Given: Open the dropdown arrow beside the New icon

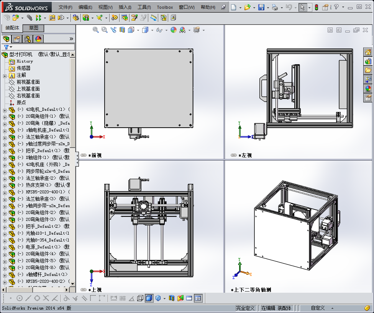Looking at the screenshot, I should (240, 8).
